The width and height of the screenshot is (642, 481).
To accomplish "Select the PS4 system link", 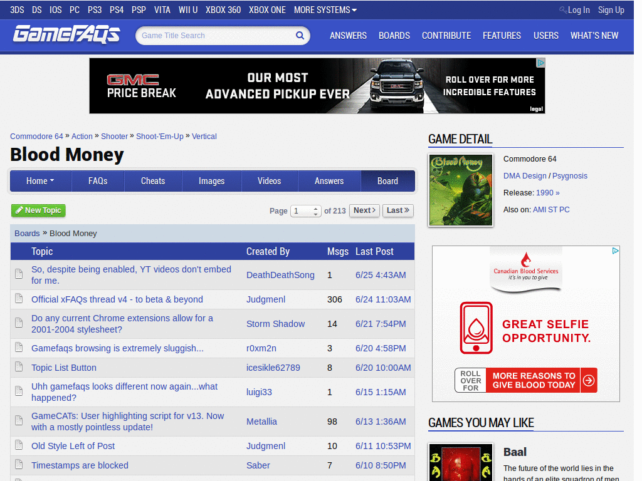I will pyautogui.click(x=117, y=10).
